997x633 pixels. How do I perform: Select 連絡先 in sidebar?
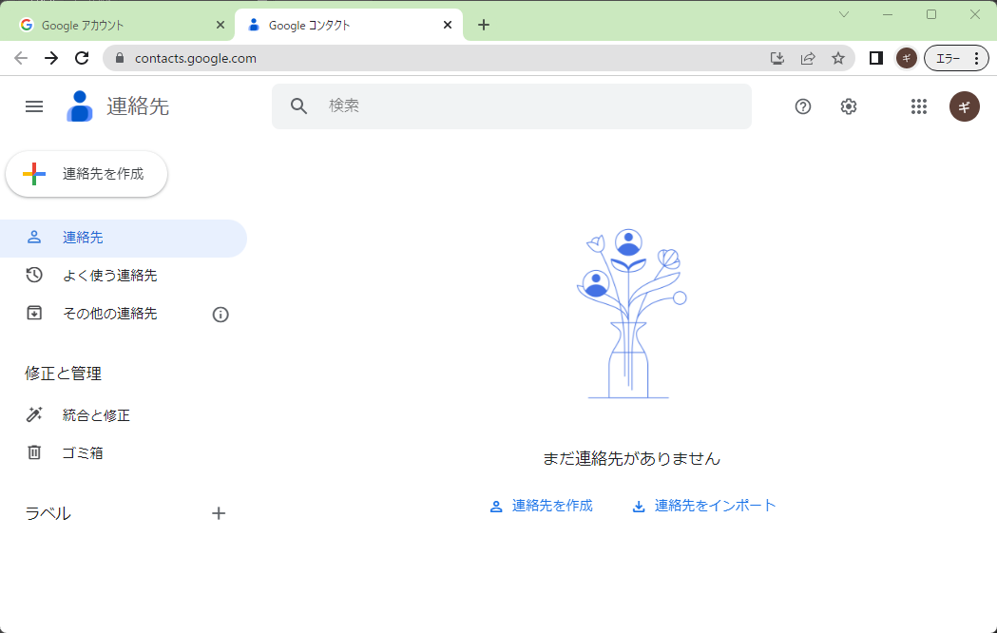(x=124, y=238)
